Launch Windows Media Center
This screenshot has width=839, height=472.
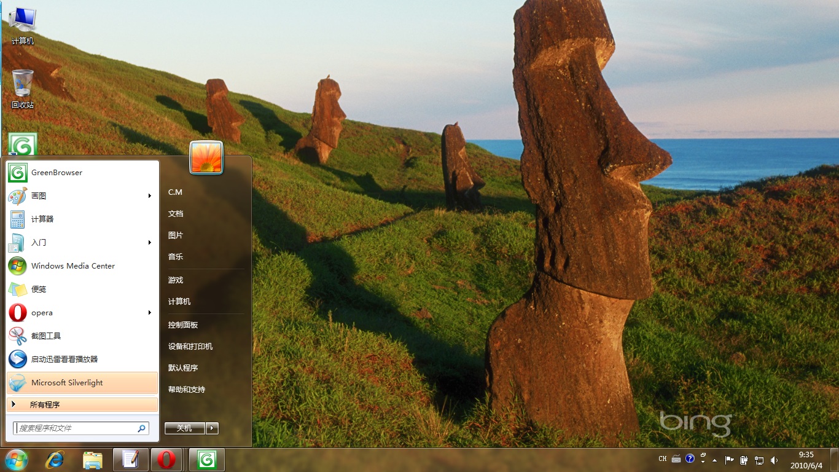[x=72, y=266]
